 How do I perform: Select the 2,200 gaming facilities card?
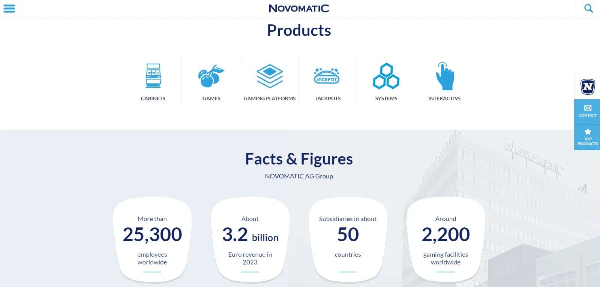[x=445, y=240]
